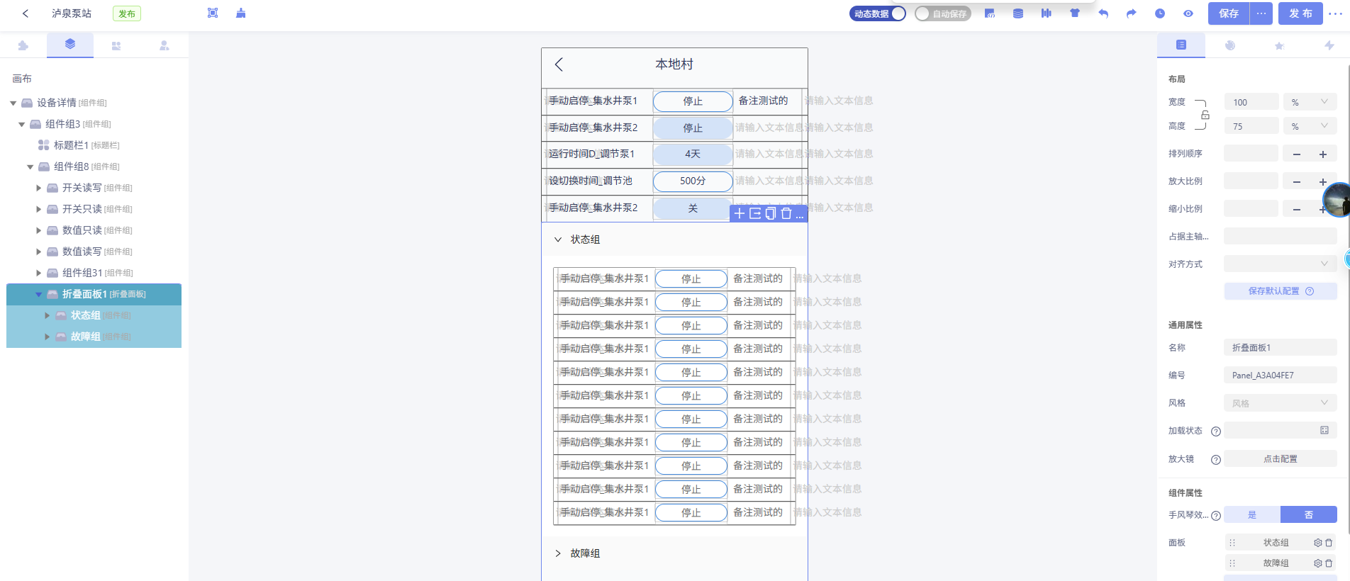This screenshot has height=581, width=1350.
Task: Expand the 故障组 section on canvas
Action: point(558,553)
